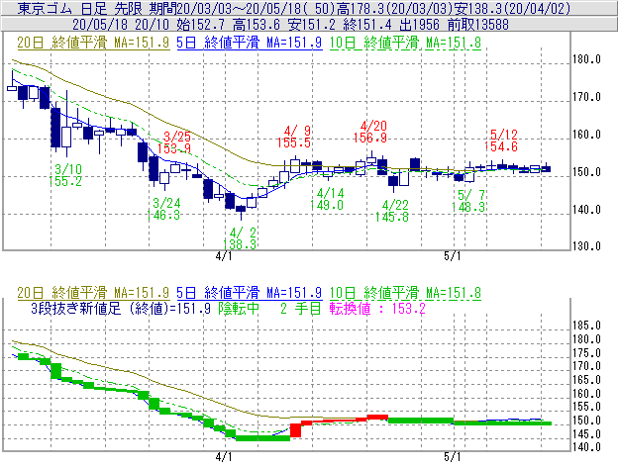Click the 3段抜き新値足 (終値)=151.9 label
Image resolution: width=618 pixels, height=469 pixels.
(121, 309)
